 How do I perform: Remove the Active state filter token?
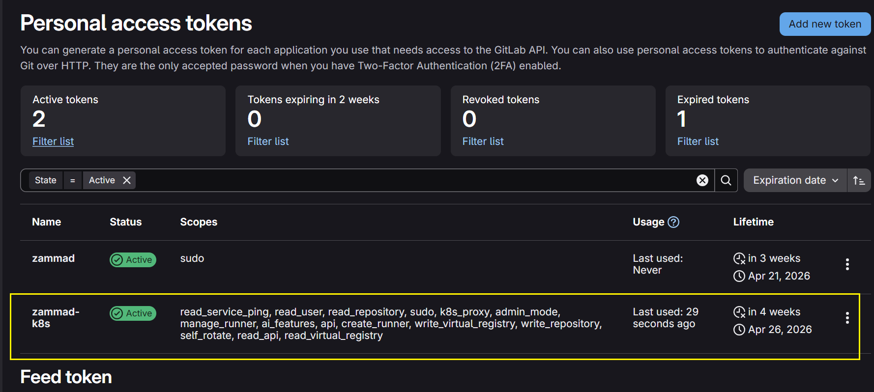point(127,180)
